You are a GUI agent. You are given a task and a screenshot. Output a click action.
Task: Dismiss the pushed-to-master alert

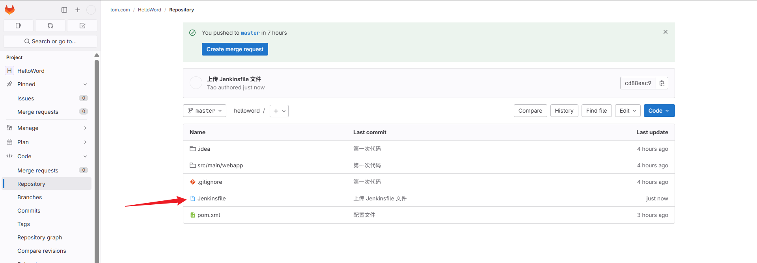[x=666, y=32]
